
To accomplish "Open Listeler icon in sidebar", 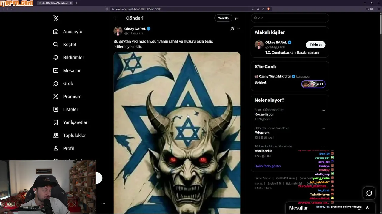I will (56, 109).
